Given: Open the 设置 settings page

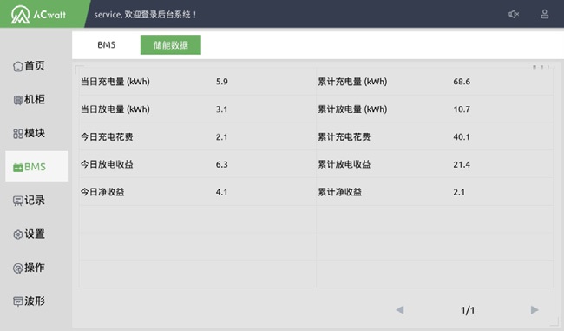Looking at the screenshot, I should click(x=29, y=234).
